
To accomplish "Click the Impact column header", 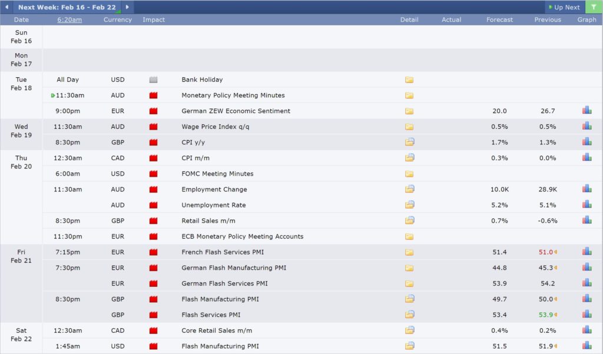I will [x=154, y=19].
